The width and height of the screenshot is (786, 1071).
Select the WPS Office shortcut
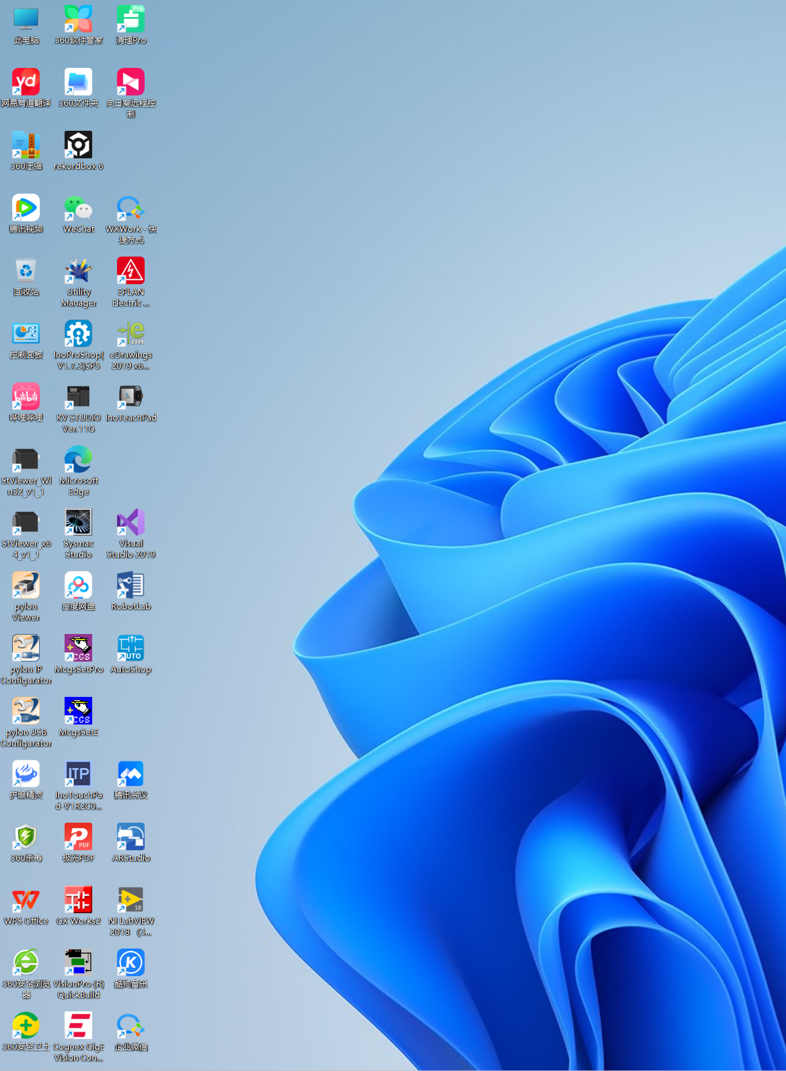click(x=26, y=901)
